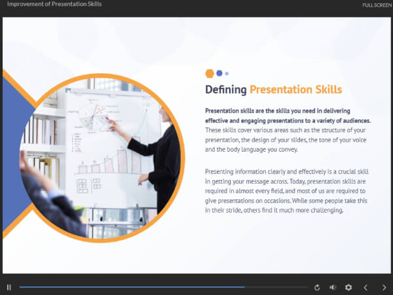Click the 'Presenting information clearly' paragraph
This screenshot has height=295, width=393.
point(288,191)
